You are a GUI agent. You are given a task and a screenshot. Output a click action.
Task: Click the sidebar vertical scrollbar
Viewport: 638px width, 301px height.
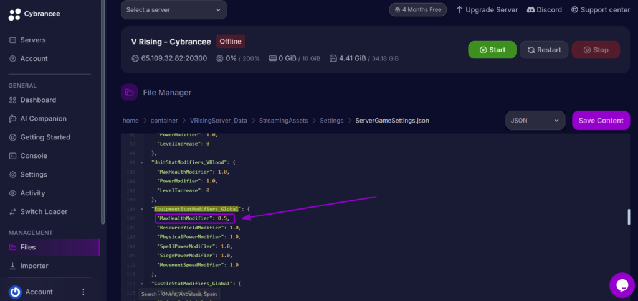coord(103,112)
